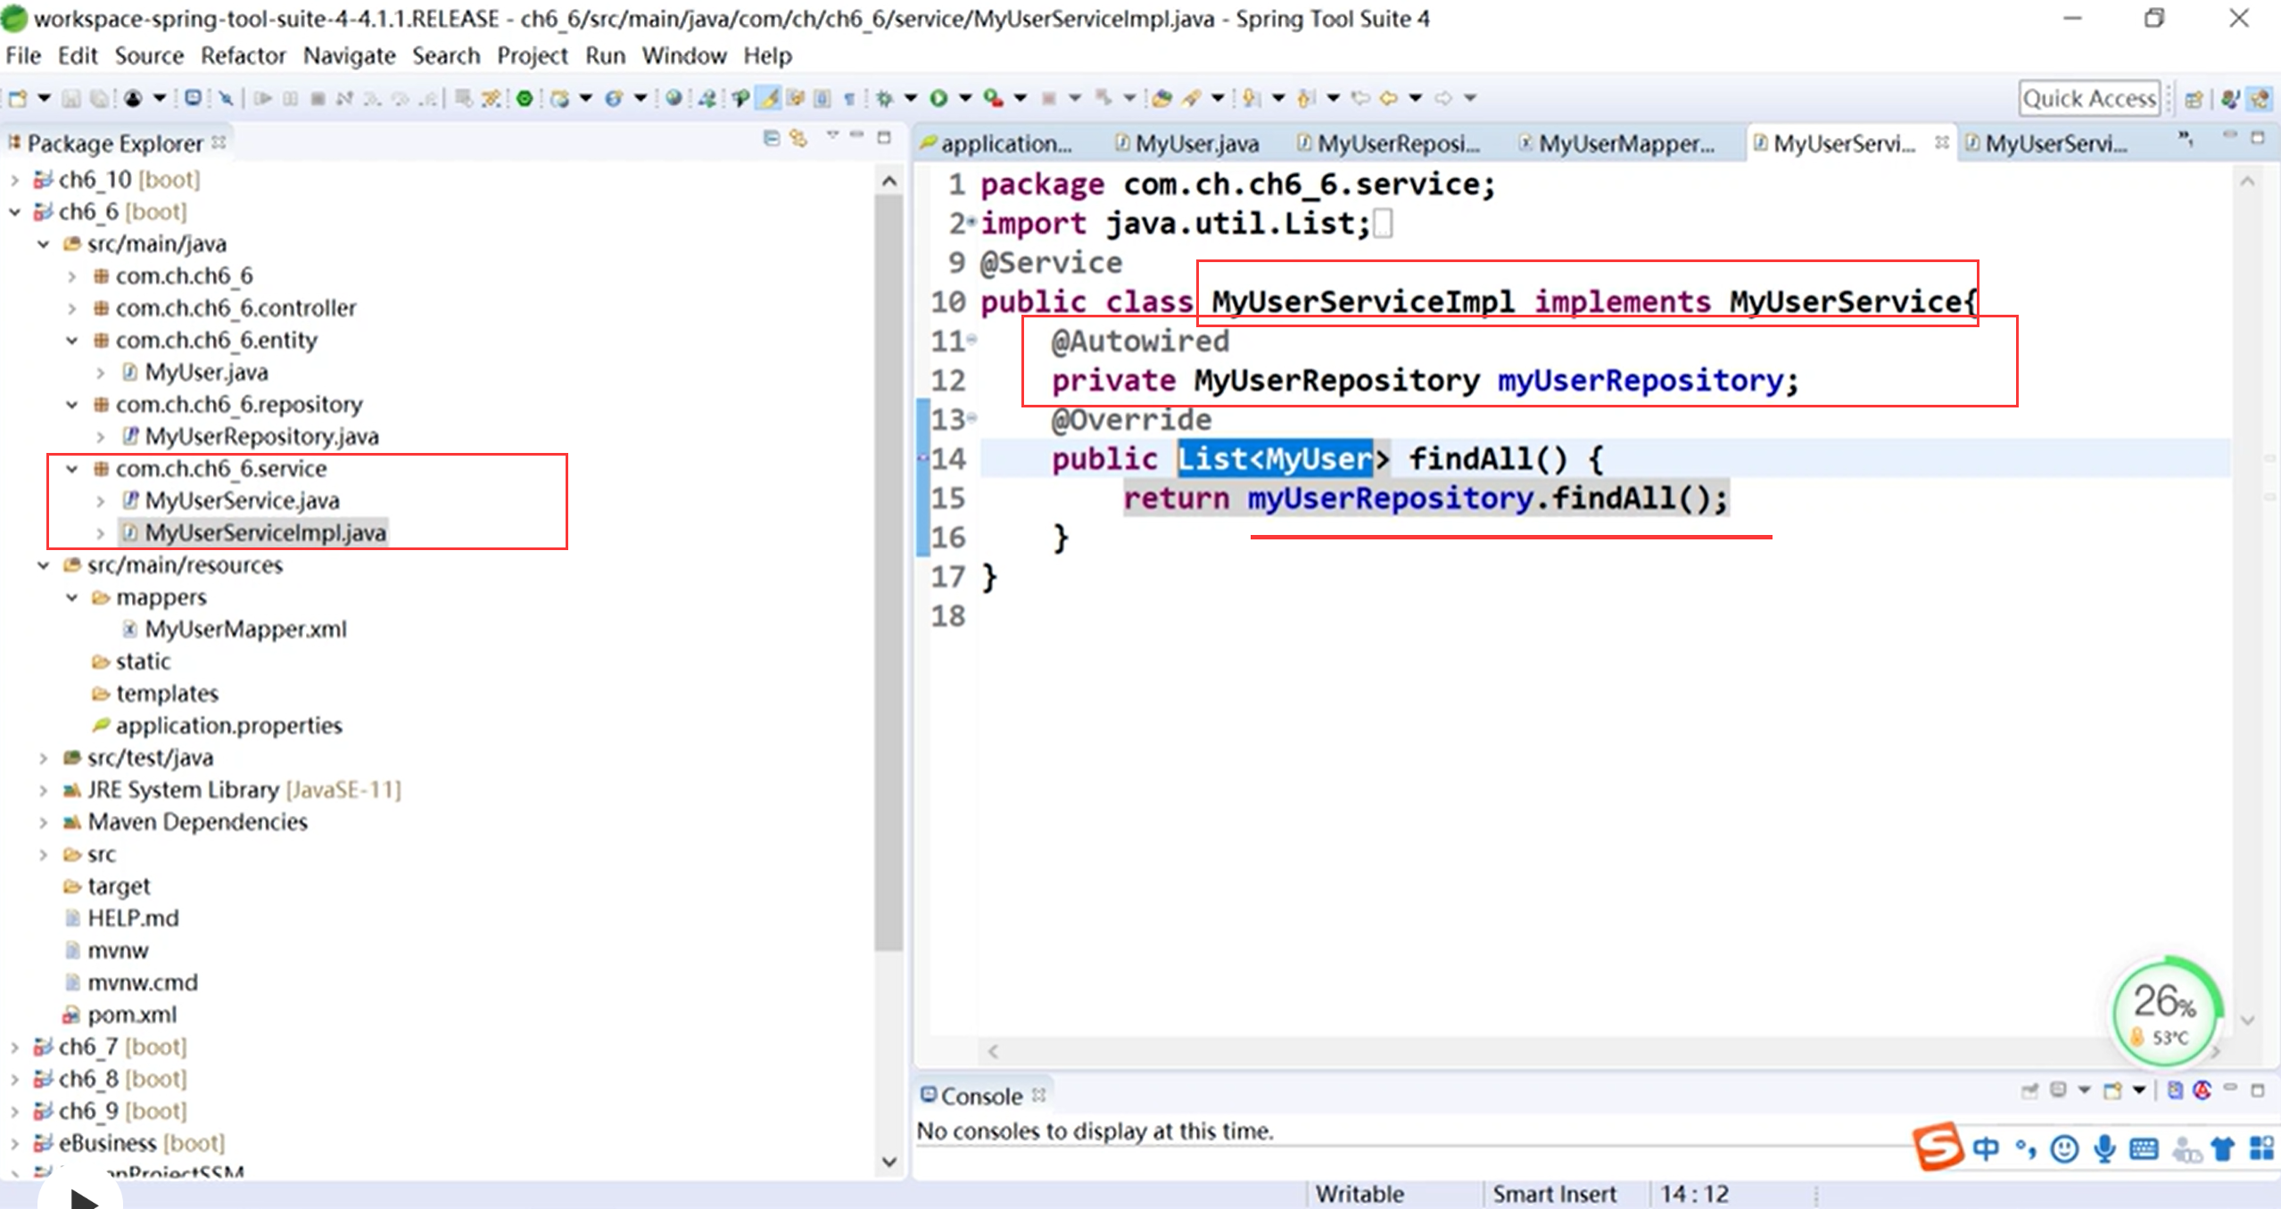Click the green Run button in toolbar
The width and height of the screenshot is (2281, 1209).
click(938, 98)
